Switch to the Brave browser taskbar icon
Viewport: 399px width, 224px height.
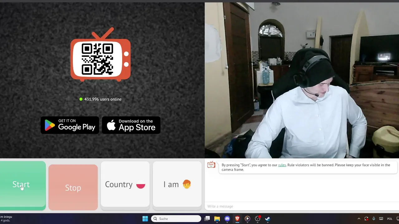[237, 219]
